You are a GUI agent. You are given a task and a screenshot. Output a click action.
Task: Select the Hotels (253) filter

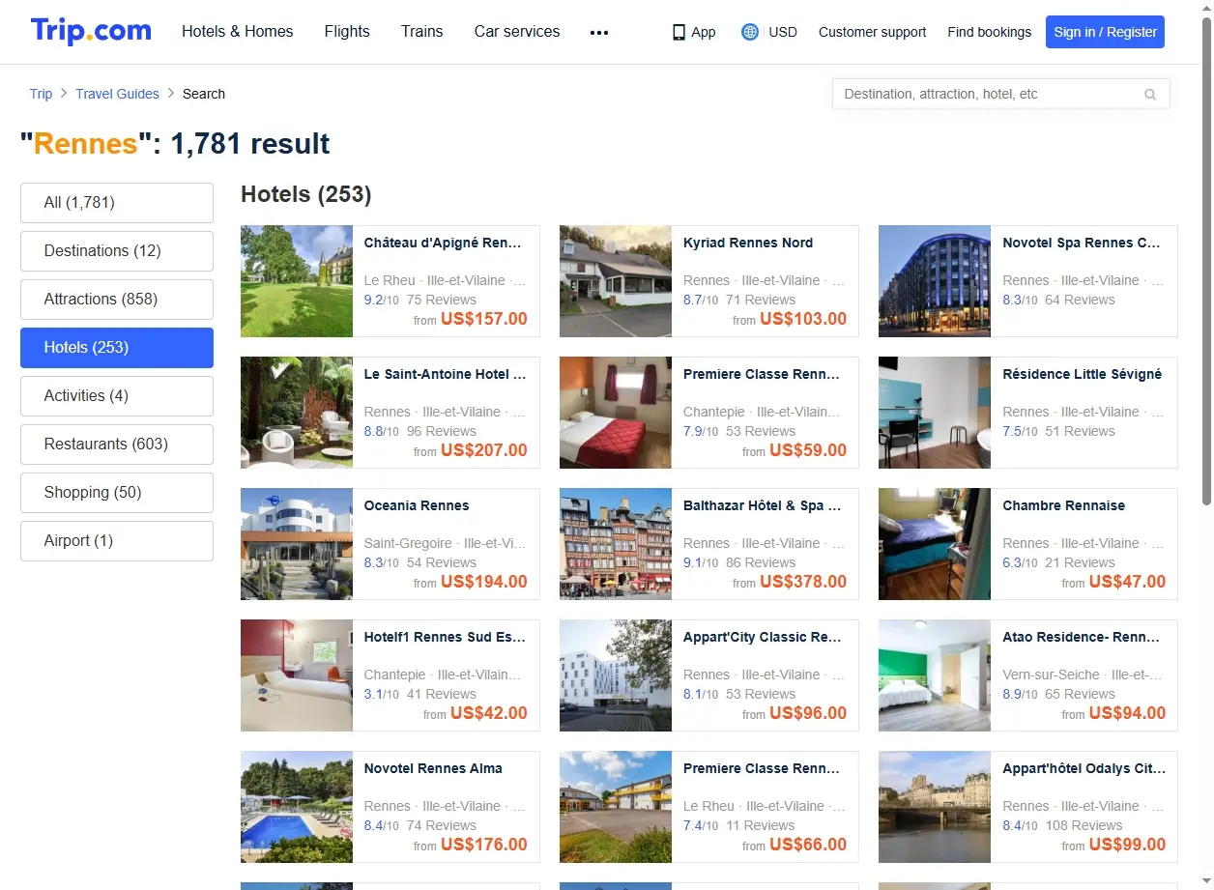[117, 348]
